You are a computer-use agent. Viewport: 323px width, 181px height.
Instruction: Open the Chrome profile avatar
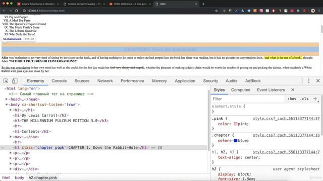point(313,11)
